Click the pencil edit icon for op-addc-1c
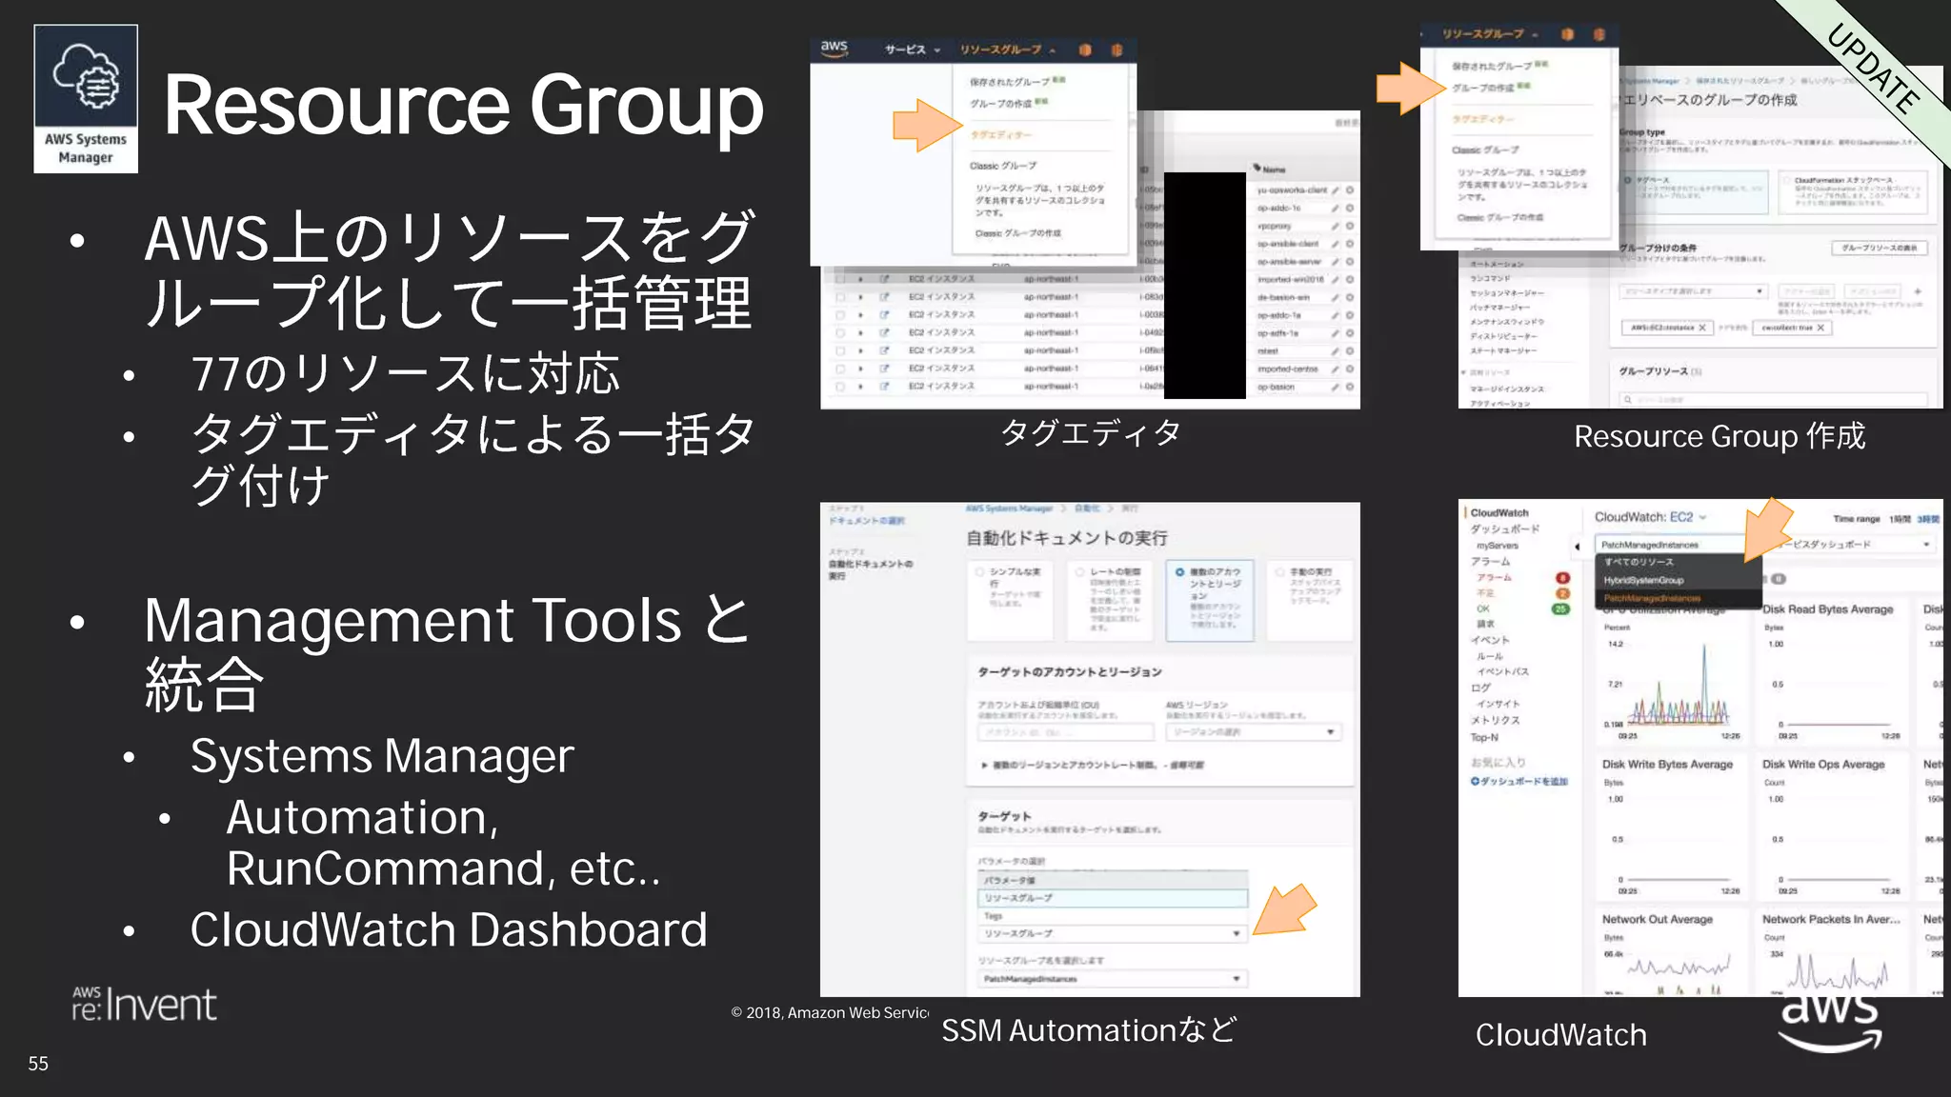 (x=1336, y=209)
